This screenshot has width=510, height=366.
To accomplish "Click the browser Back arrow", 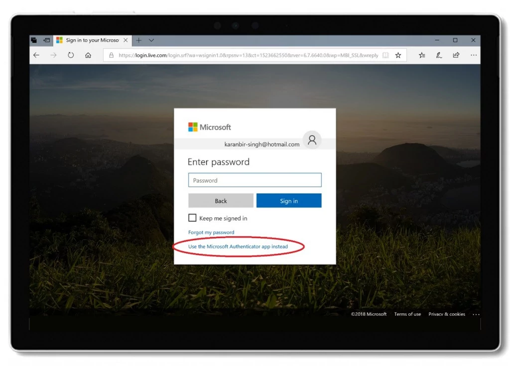I will click(x=36, y=55).
